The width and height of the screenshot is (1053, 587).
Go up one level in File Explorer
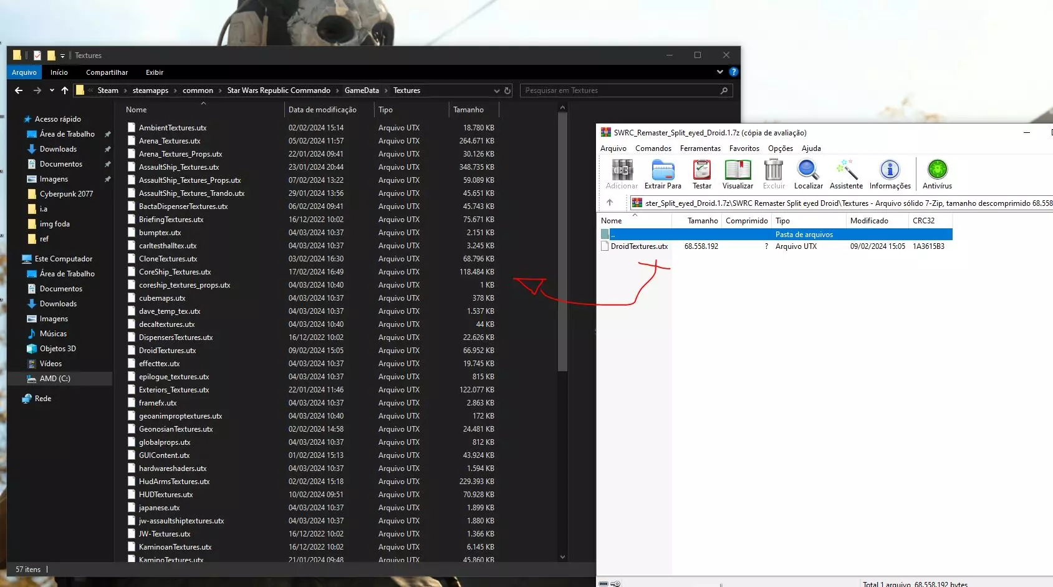65,90
